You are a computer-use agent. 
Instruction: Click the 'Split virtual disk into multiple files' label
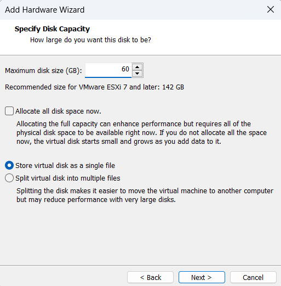68,178
